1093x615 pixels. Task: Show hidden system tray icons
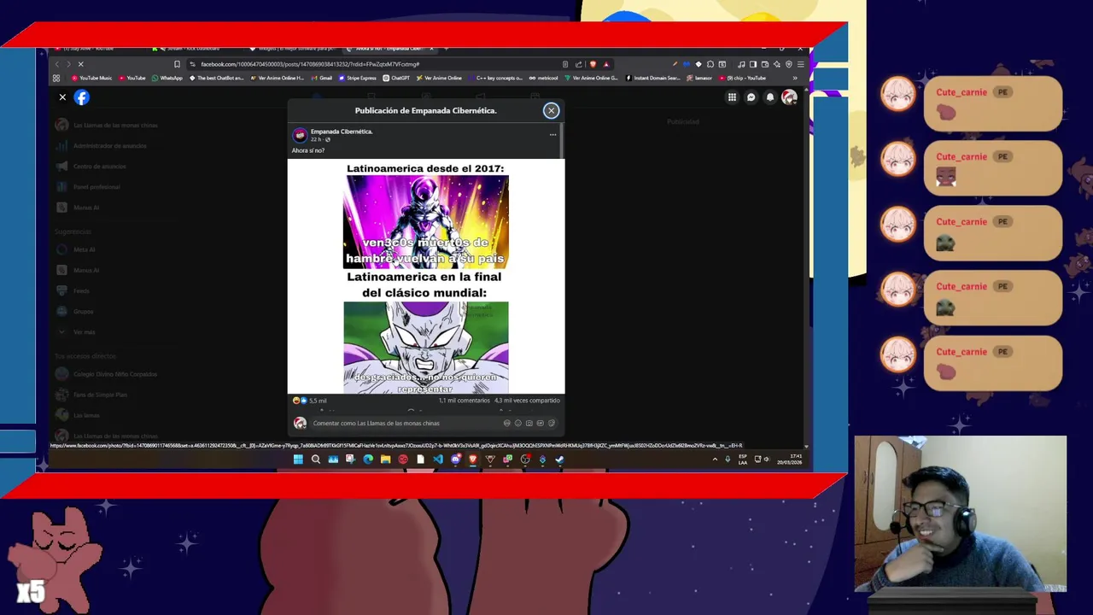point(715,460)
